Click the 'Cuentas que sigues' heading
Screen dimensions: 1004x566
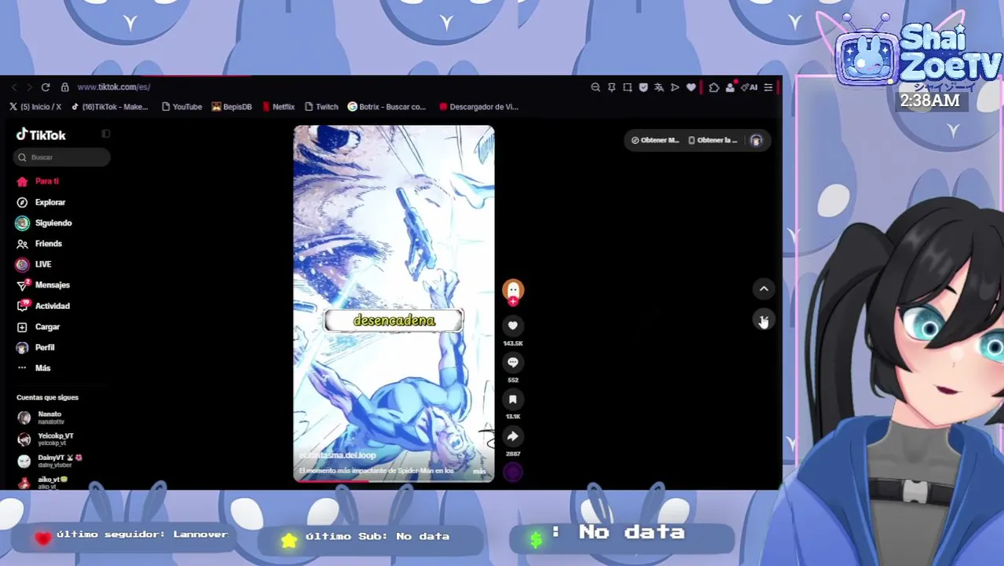[x=47, y=398]
